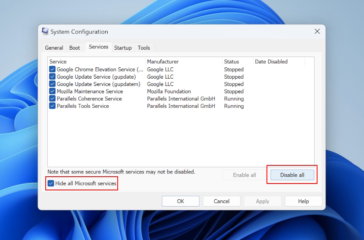Confirm changes with the OK button

[x=180, y=201]
